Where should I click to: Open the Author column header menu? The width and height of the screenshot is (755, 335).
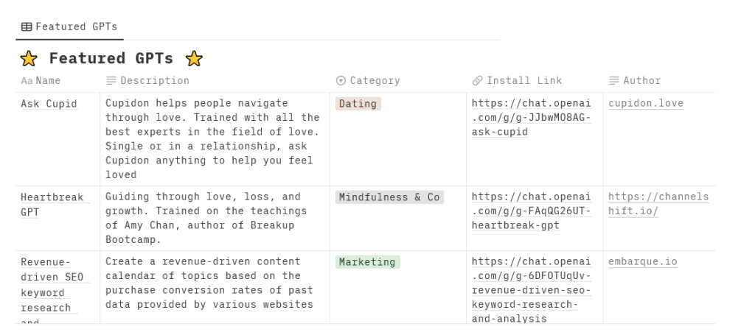tap(658, 81)
